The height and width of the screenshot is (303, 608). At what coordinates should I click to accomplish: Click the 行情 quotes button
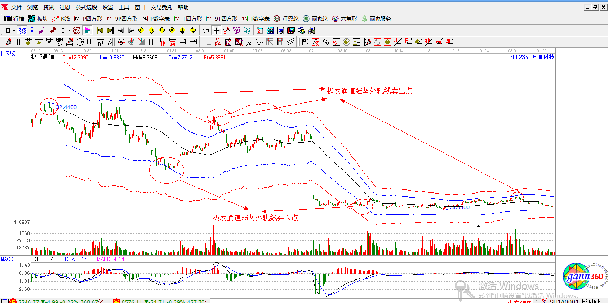tap(14, 19)
